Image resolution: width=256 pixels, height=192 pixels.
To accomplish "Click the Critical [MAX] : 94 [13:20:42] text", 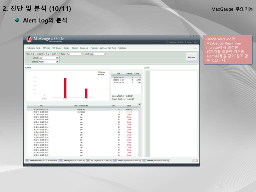I will pos(123,99).
